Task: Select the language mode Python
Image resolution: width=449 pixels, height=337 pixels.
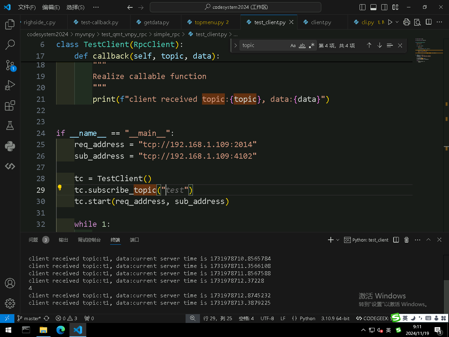Action: [307, 318]
